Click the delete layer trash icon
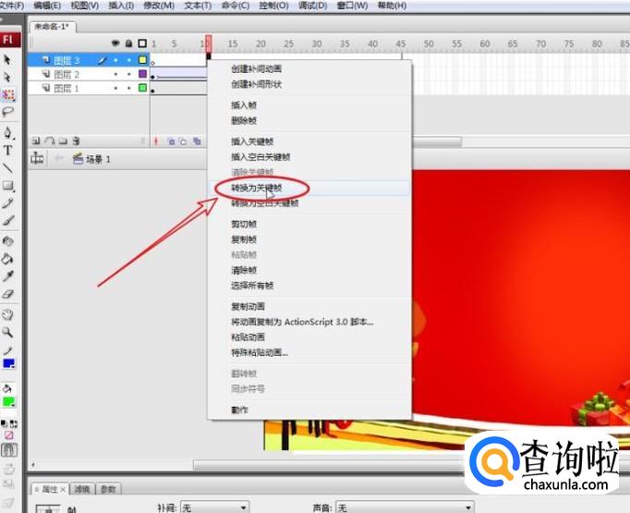The height and width of the screenshot is (513, 630). click(x=76, y=140)
